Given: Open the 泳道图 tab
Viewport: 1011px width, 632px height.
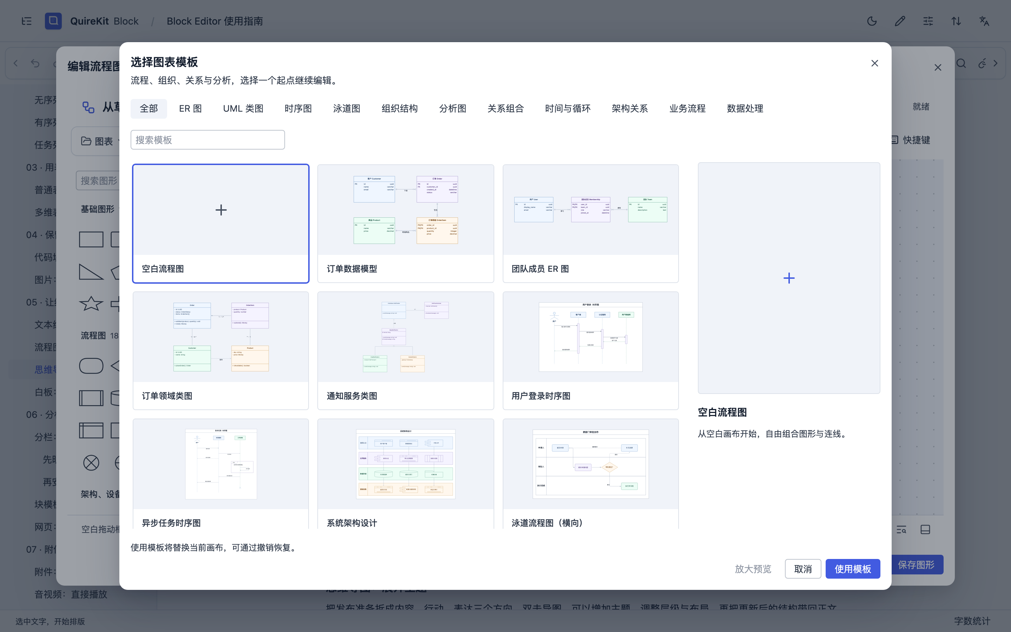Looking at the screenshot, I should coord(346,109).
